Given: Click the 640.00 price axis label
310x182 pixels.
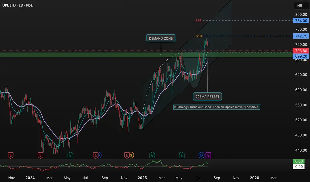Looking at the screenshot, I should tap(301, 75).
